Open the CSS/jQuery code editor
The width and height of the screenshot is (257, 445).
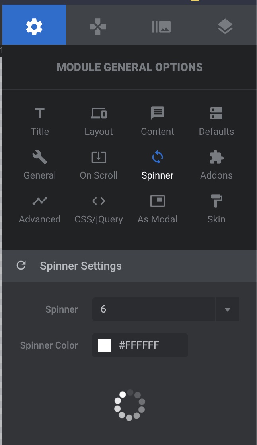tap(99, 201)
